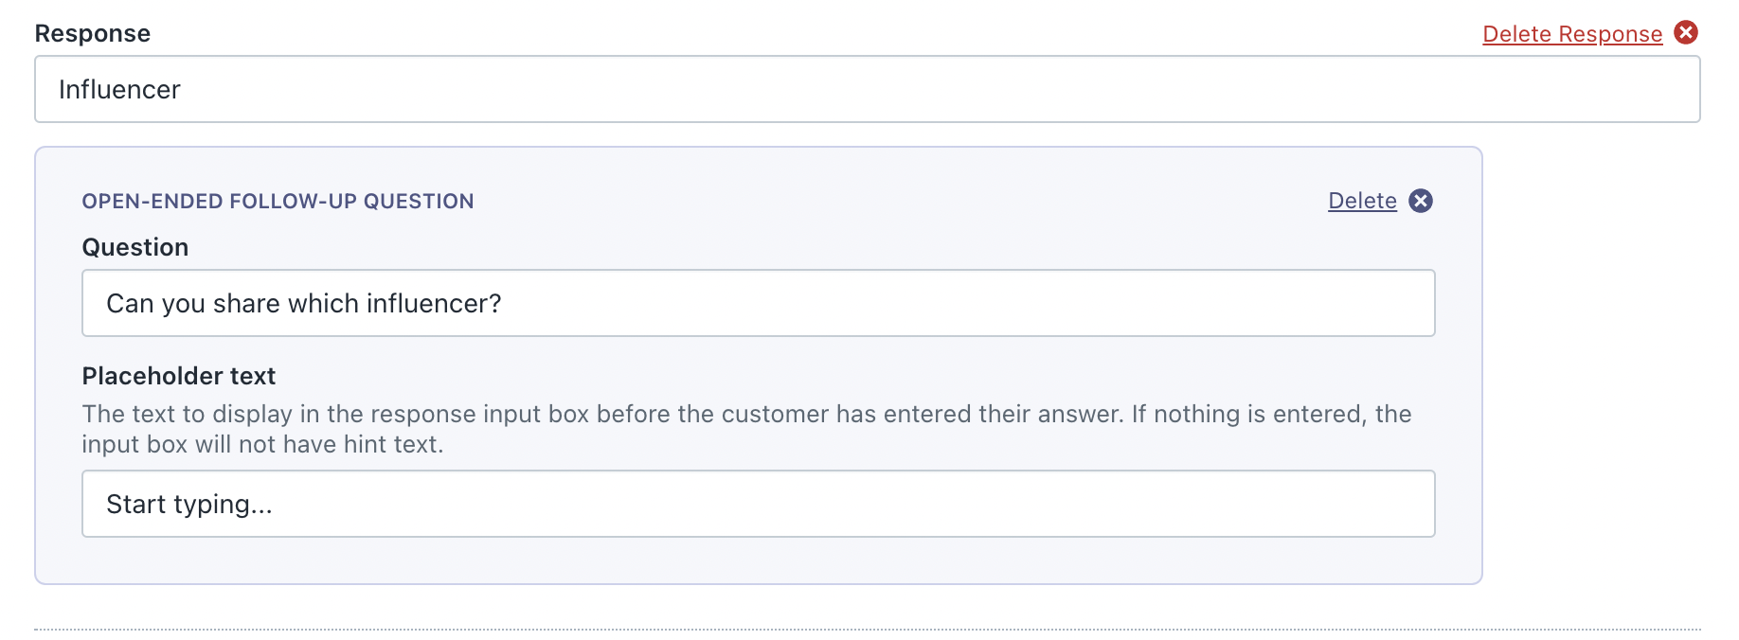Click the Question label
This screenshot has width=1739, height=640.
click(x=134, y=247)
